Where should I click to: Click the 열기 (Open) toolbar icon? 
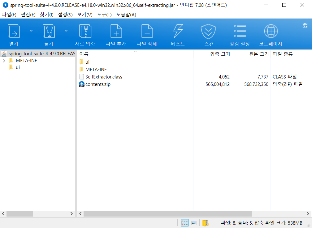pyautogui.click(x=14, y=31)
